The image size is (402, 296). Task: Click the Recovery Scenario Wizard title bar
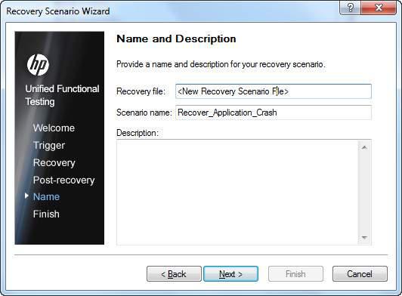[58, 11]
